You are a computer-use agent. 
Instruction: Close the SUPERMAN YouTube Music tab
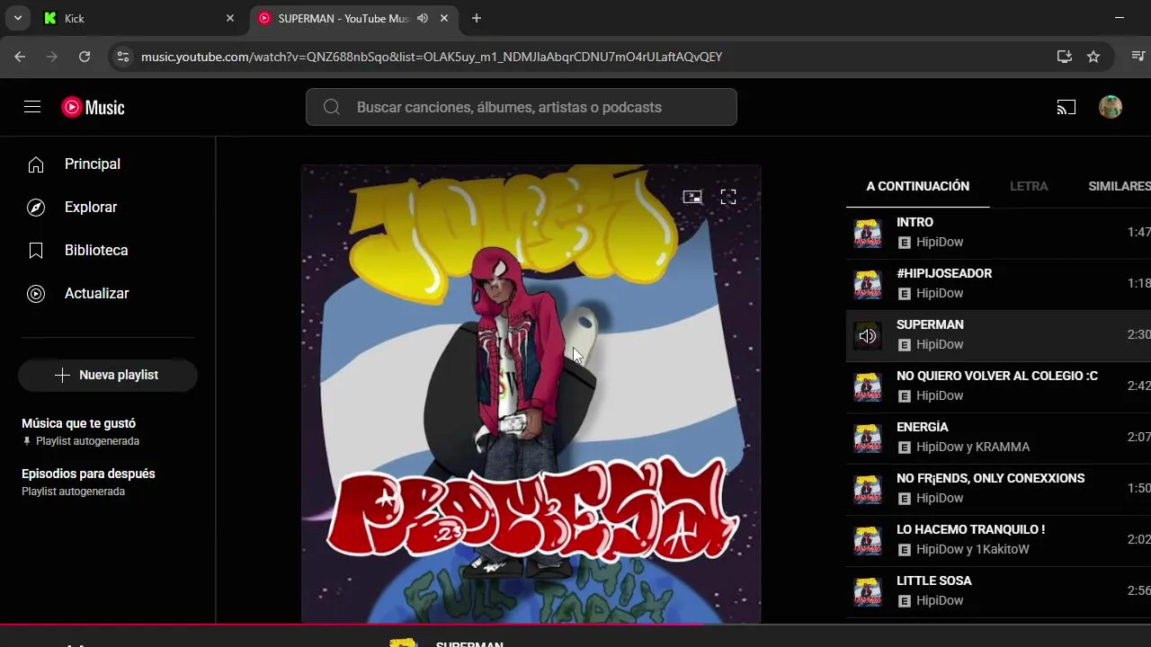(x=446, y=18)
